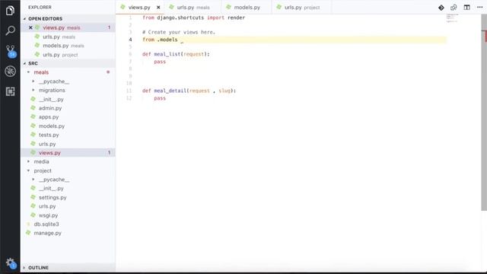
Task: Open manage.py file
Action: [47, 233]
